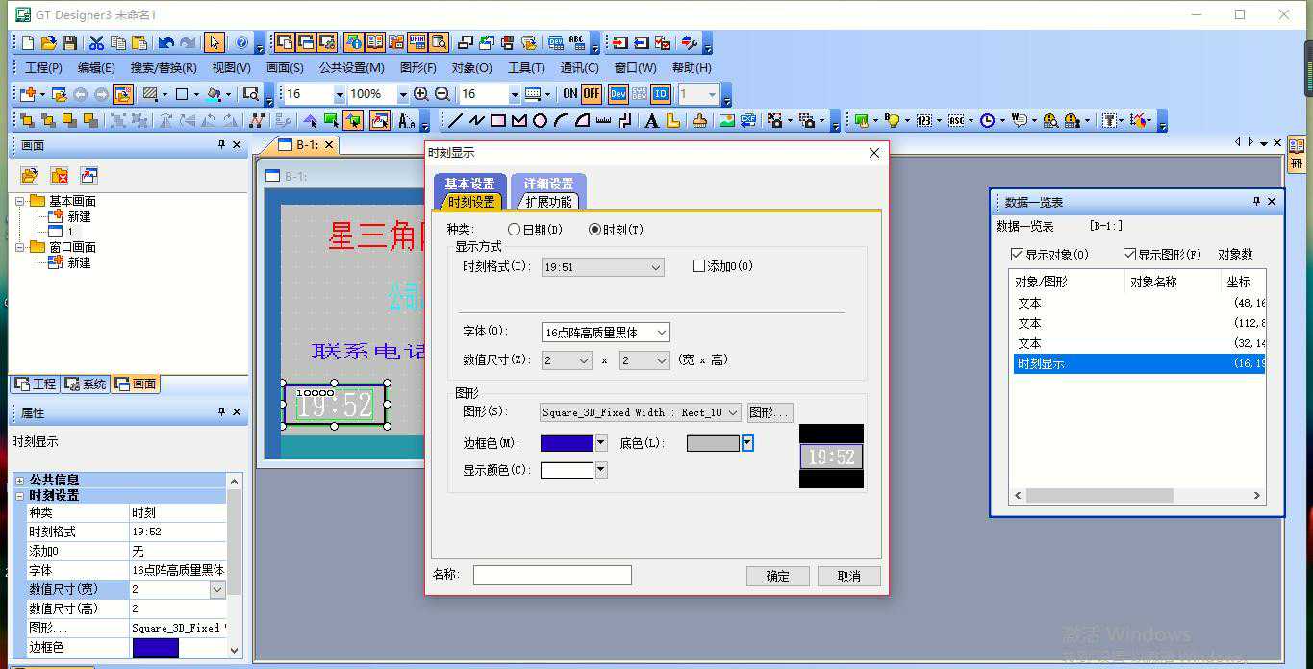Image resolution: width=1313 pixels, height=669 pixels.
Task: Click the 确定 button
Action: click(777, 576)
